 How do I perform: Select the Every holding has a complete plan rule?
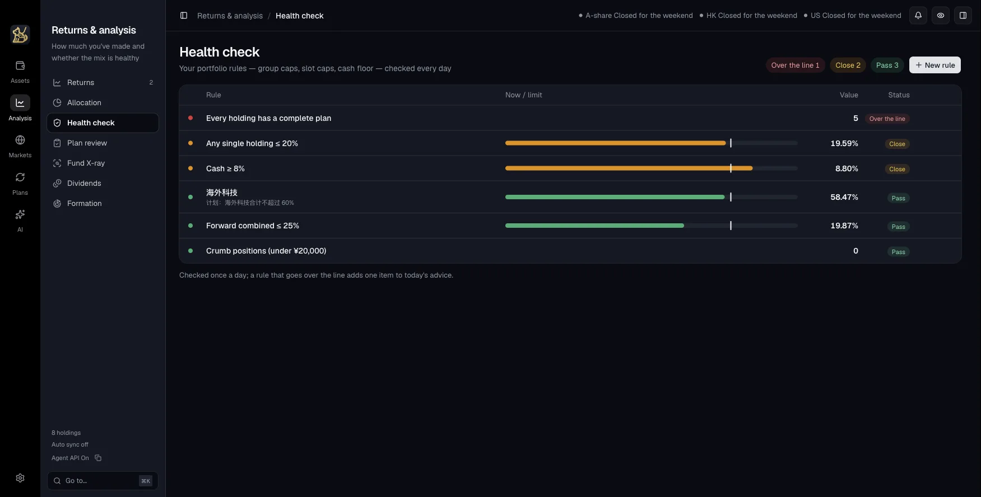[570, 118]
